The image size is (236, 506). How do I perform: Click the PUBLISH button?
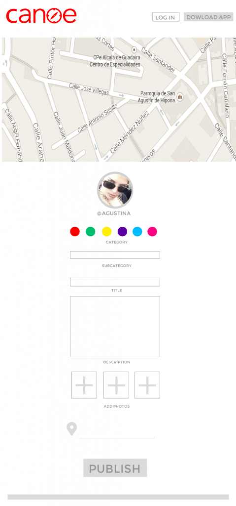[x=115, y=468]
